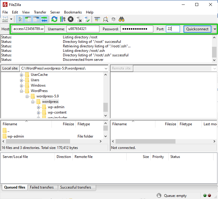Toggle processing of the transfer queue

pyautogui.click(x=62, y=19)
